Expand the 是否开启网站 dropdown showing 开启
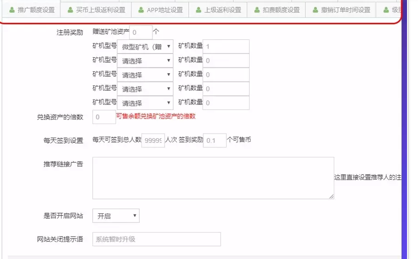418x259 pixels. point(116,216)
